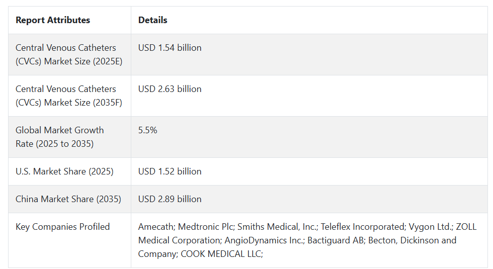Viewport: 493px width, 269px height.
Task: Select the CVCs Market Size (2025E) label
Action: 69,54
